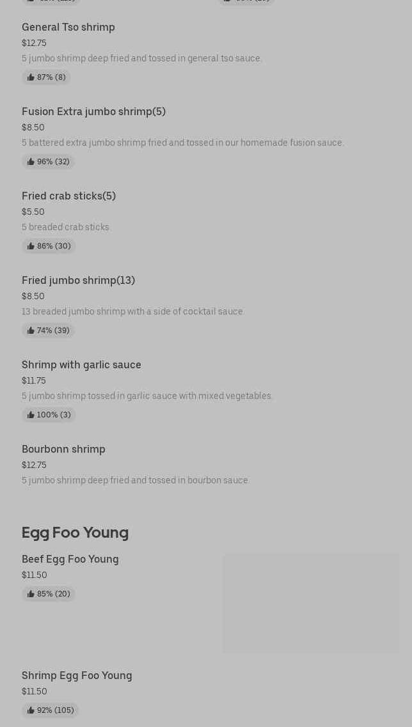Viewport: 412px width, 727px height.
Task: Click the thumbs-up icon showing 87% (8)
Action: pos(31,77)
